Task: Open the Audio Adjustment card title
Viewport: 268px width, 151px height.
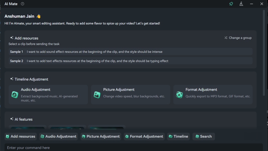Action: [x=36, y=90]
